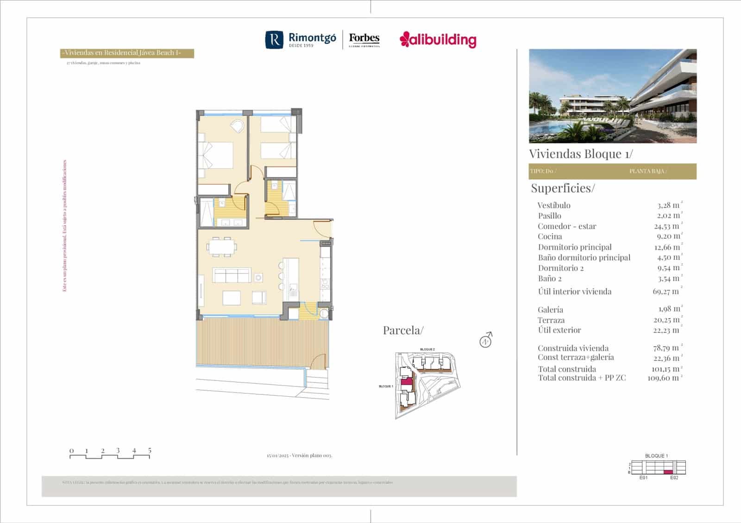This screenshot has height=523, width=741.
Task: Select the 'Pasillo' row label
Action: pyautogui.click(x=550, y=216)
